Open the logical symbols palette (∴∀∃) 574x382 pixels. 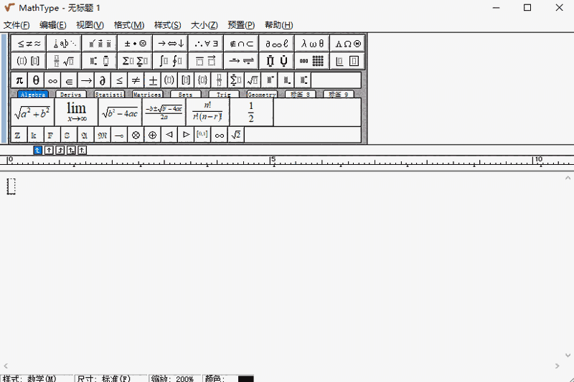coord(206,44)
